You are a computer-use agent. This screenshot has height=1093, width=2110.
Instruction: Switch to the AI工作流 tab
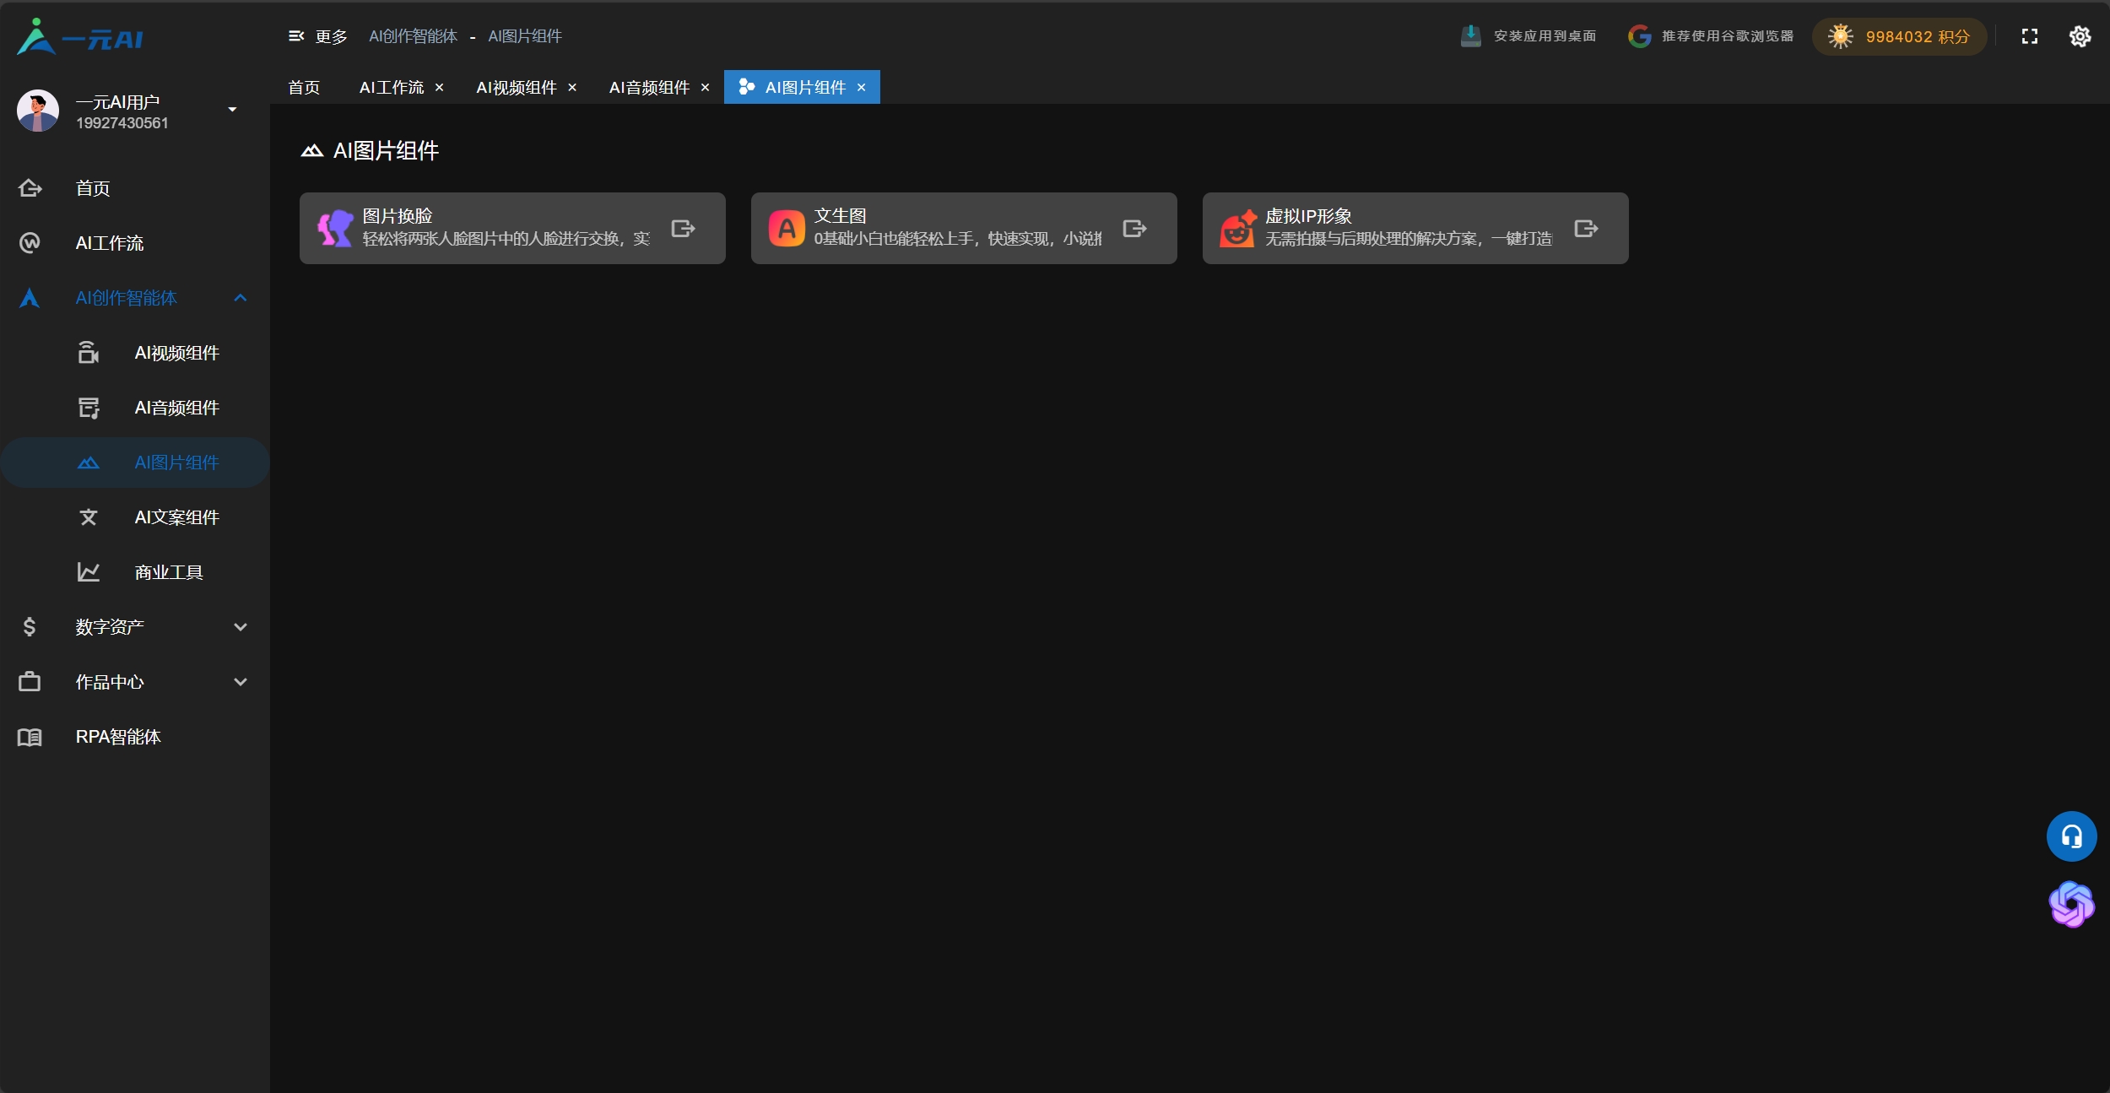coord(392,88)
